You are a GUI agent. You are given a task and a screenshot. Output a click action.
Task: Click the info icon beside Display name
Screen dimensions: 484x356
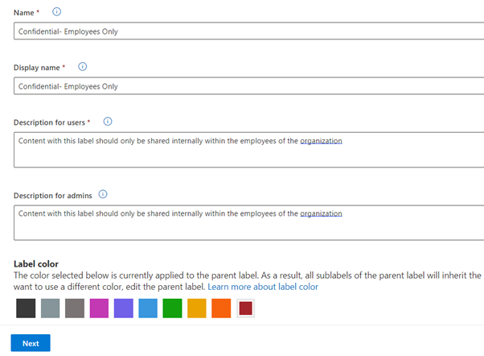[x=82, y=67]
